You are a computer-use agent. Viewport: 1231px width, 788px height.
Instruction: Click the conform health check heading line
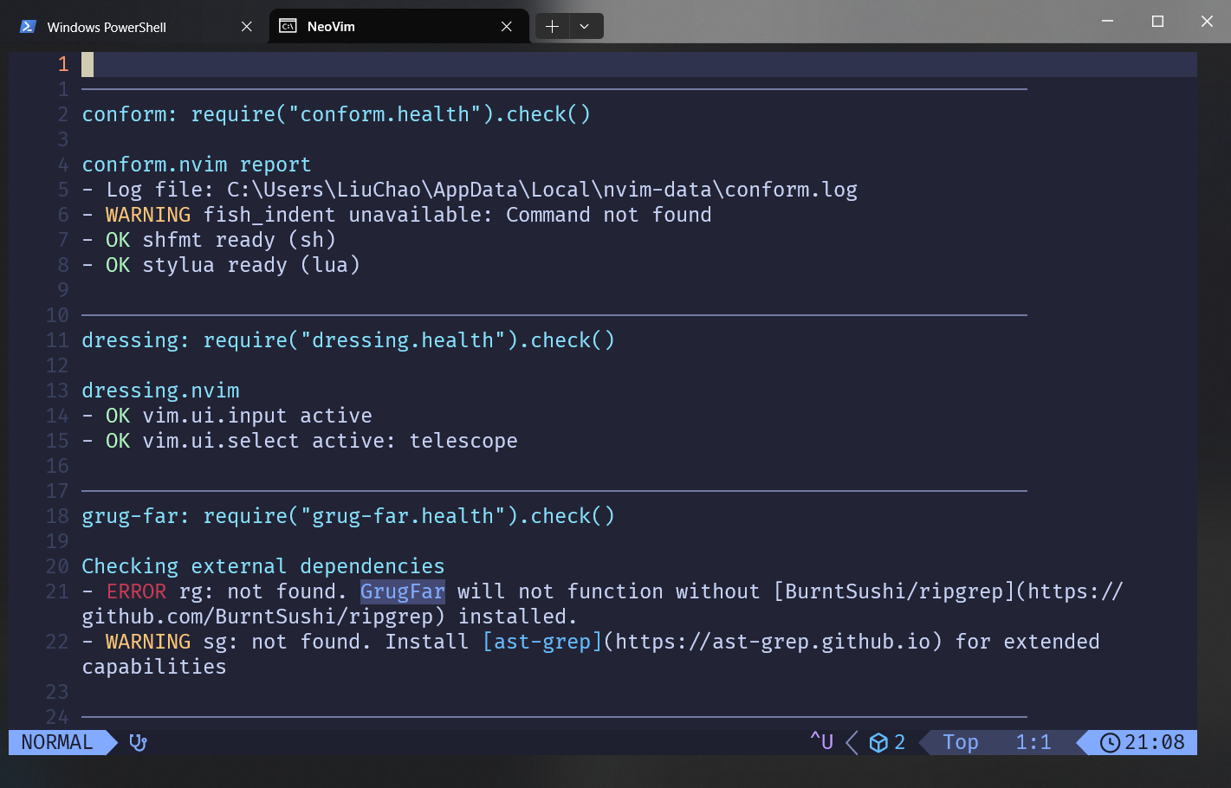pyautogui.click(x=336, y=114)
